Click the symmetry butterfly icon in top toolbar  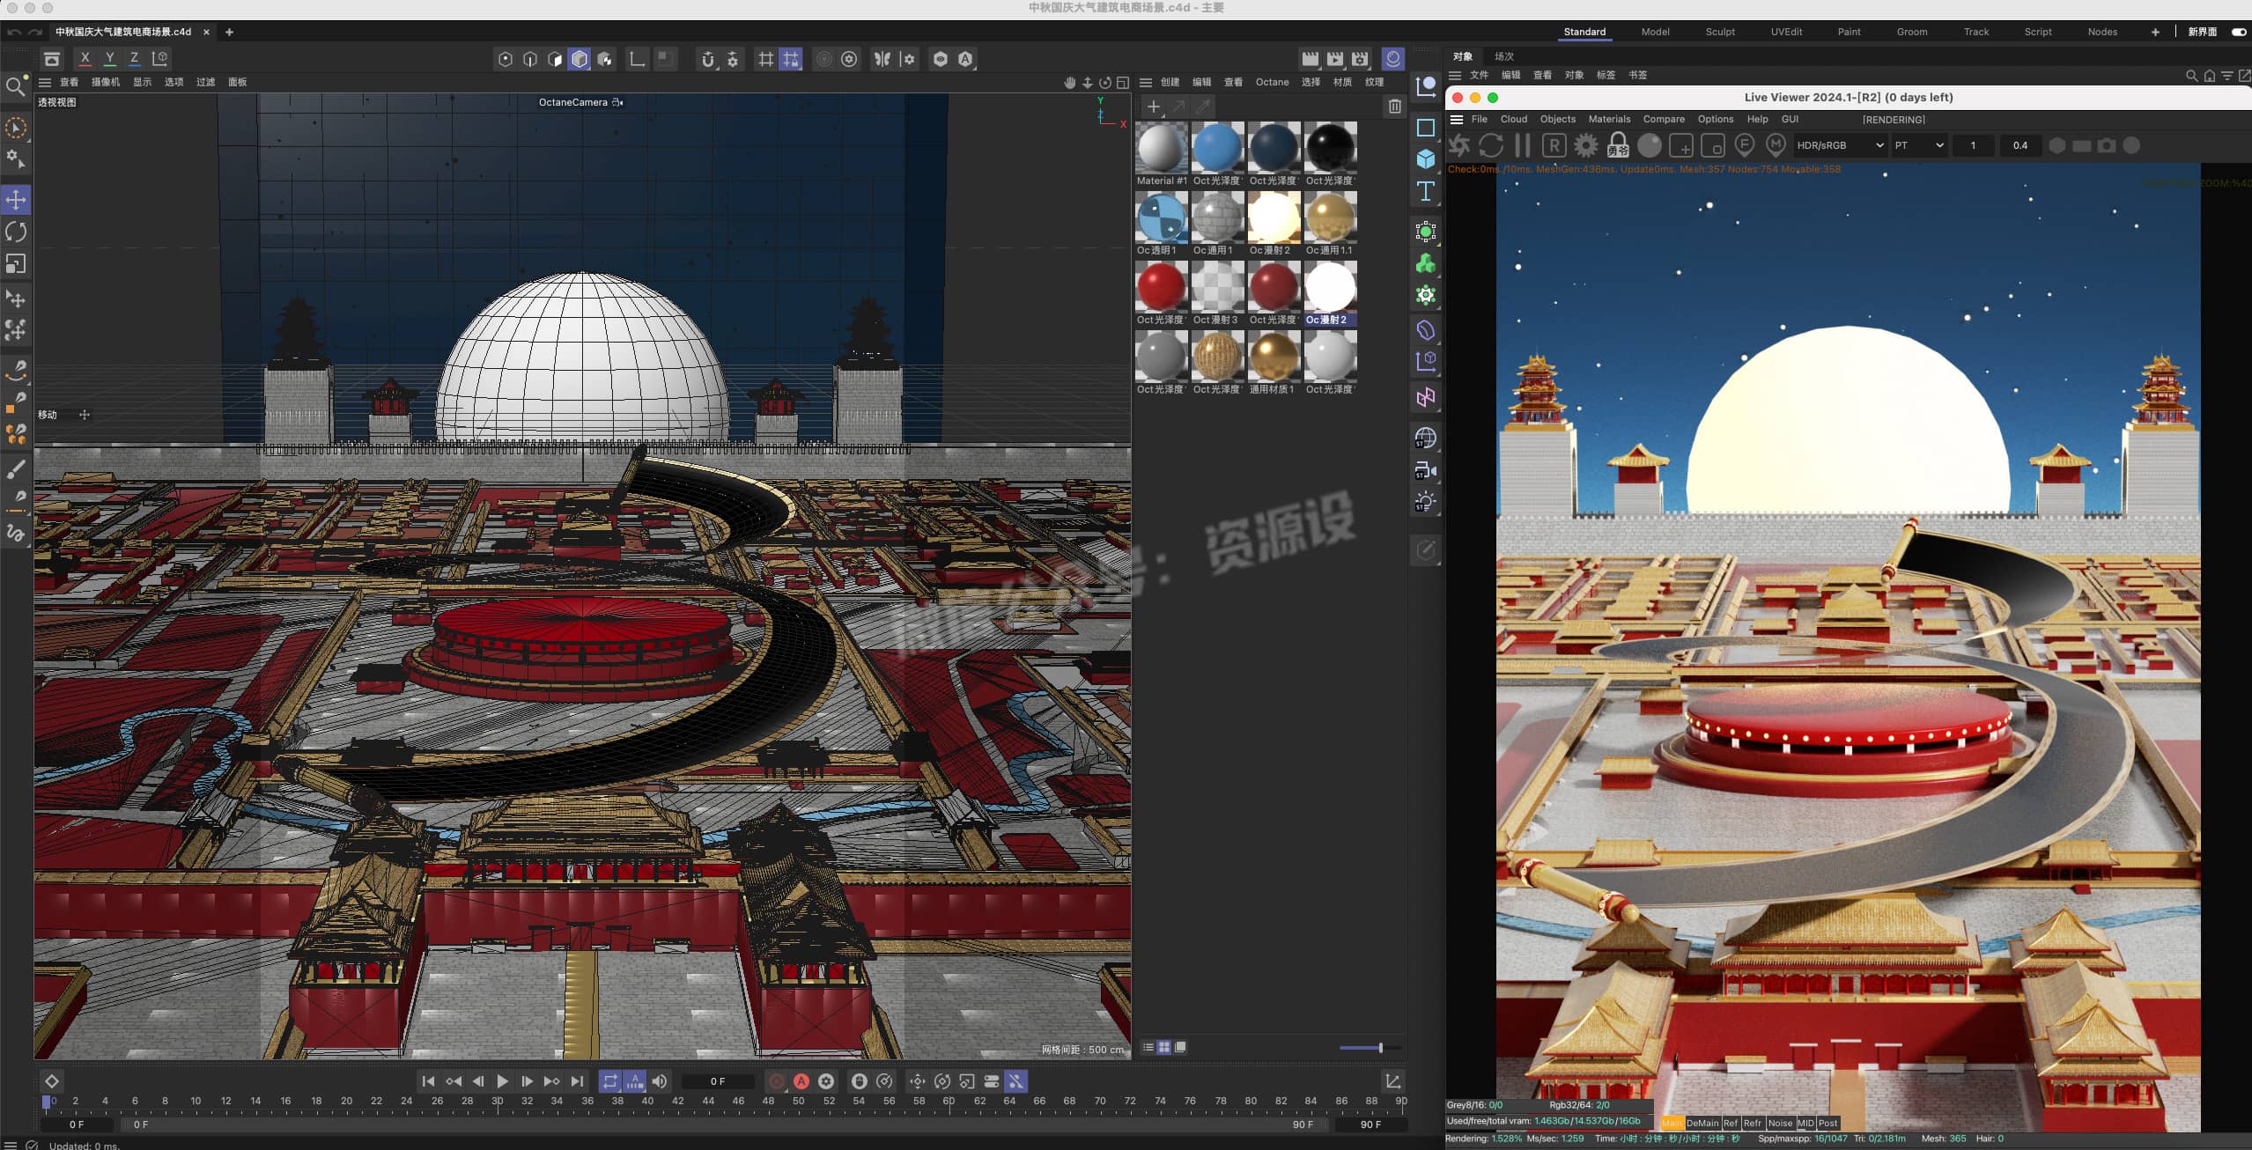click(882, 59)
